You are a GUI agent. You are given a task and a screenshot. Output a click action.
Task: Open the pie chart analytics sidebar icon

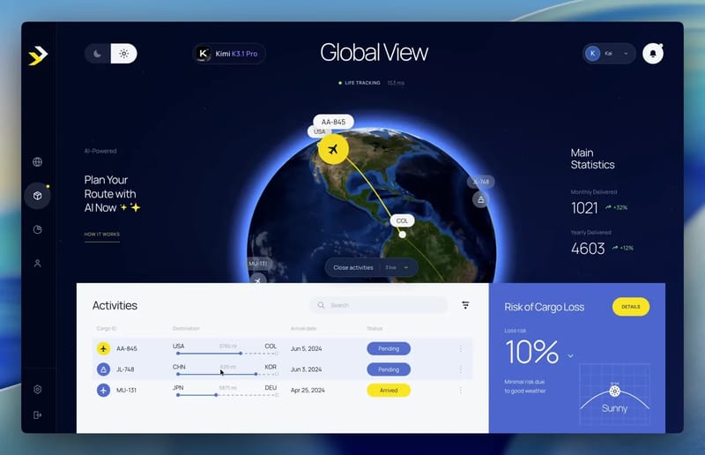37,229
